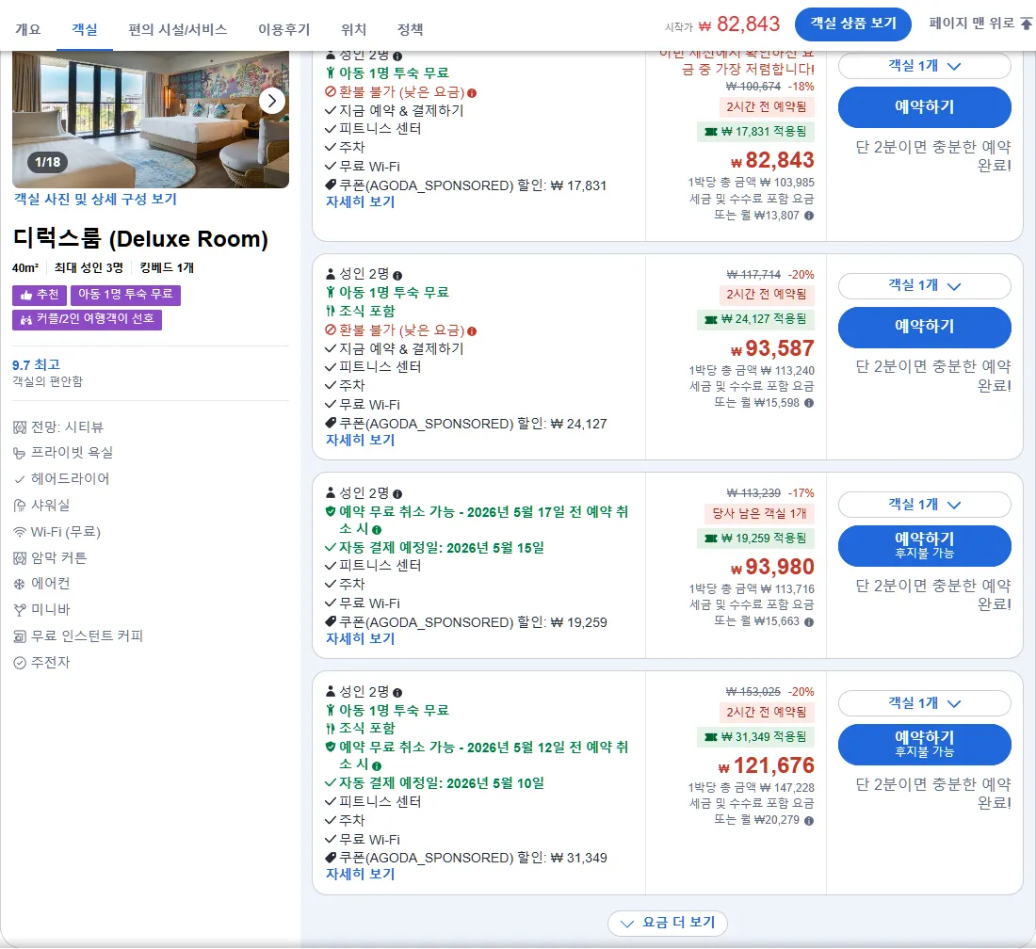Click info icon after 5월 17일 cancellation text

click(x=377, y=530)
